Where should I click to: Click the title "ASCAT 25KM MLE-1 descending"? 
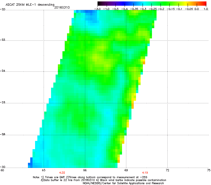click(30, 5)
